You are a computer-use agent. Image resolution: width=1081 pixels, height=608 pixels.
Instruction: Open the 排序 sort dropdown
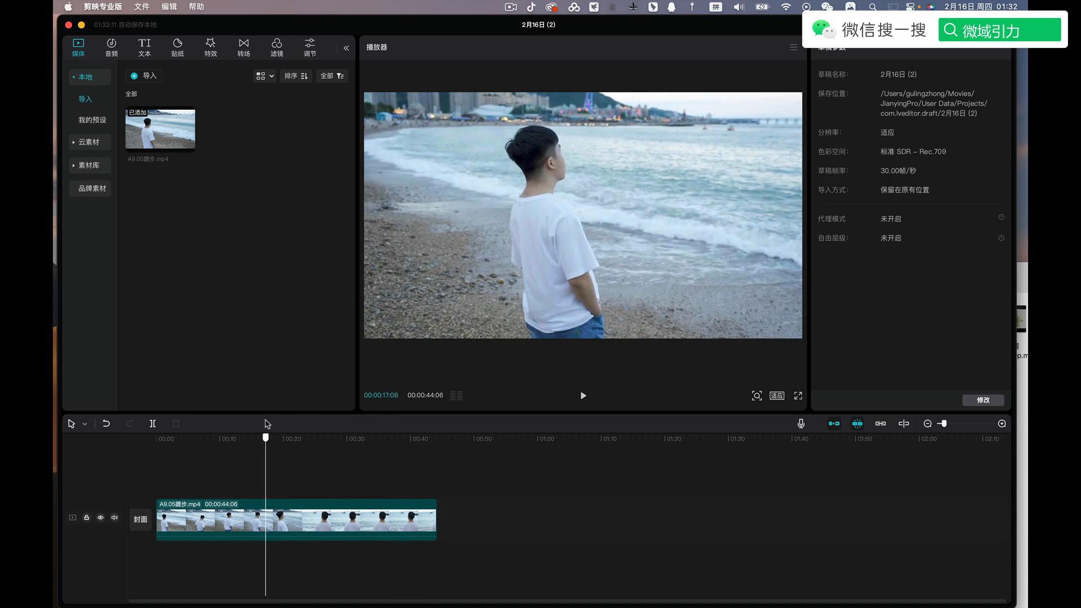[296, 76]
